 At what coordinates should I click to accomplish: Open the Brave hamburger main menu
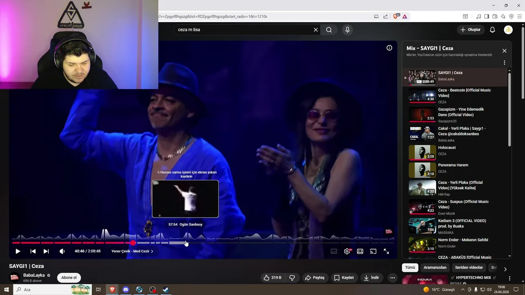tap(519, 16)
